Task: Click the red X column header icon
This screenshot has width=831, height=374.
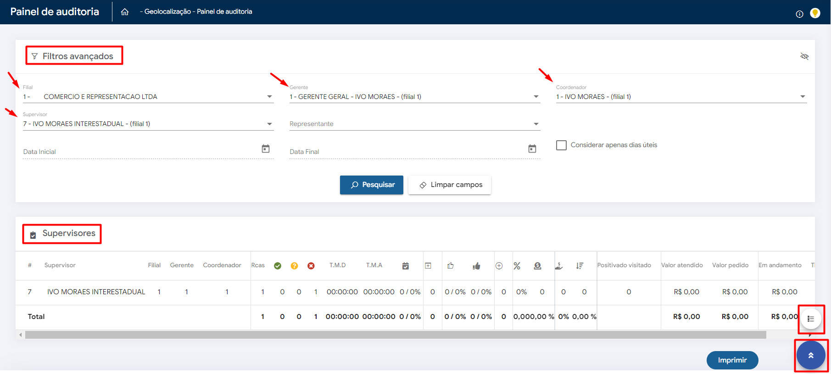Action: (x=311, y=266)
